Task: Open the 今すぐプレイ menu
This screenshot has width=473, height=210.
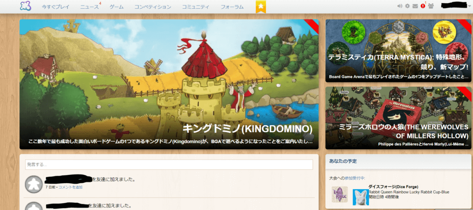Action: (x=55, y=7)
